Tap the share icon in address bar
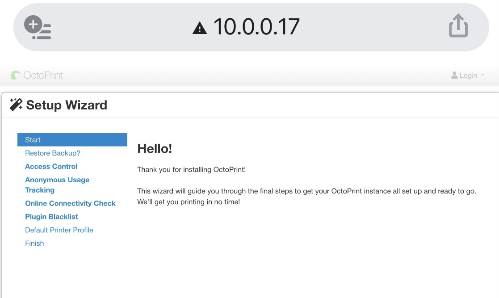This screenshot has width=499, height=298. click(458, 25)
